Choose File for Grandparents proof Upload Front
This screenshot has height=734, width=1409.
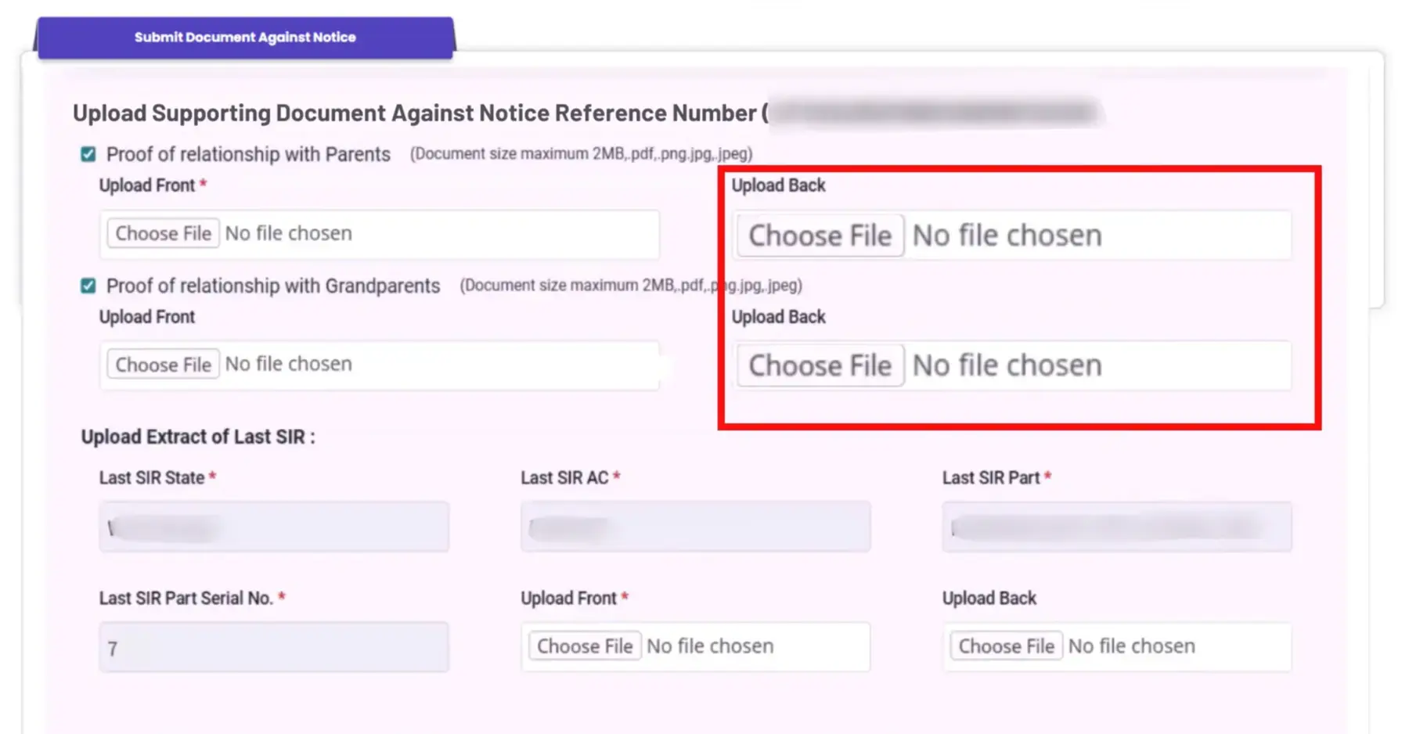164,365
